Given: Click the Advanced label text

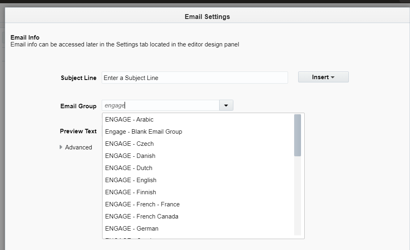Looking at the screenshot, I should (79, 147).
